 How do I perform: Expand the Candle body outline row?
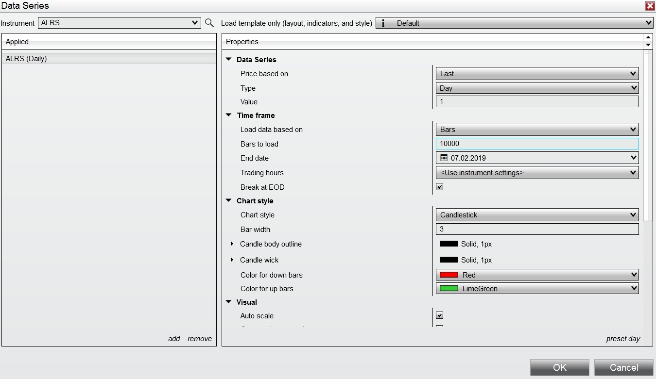pyautogui.click(x=232, y=244)
